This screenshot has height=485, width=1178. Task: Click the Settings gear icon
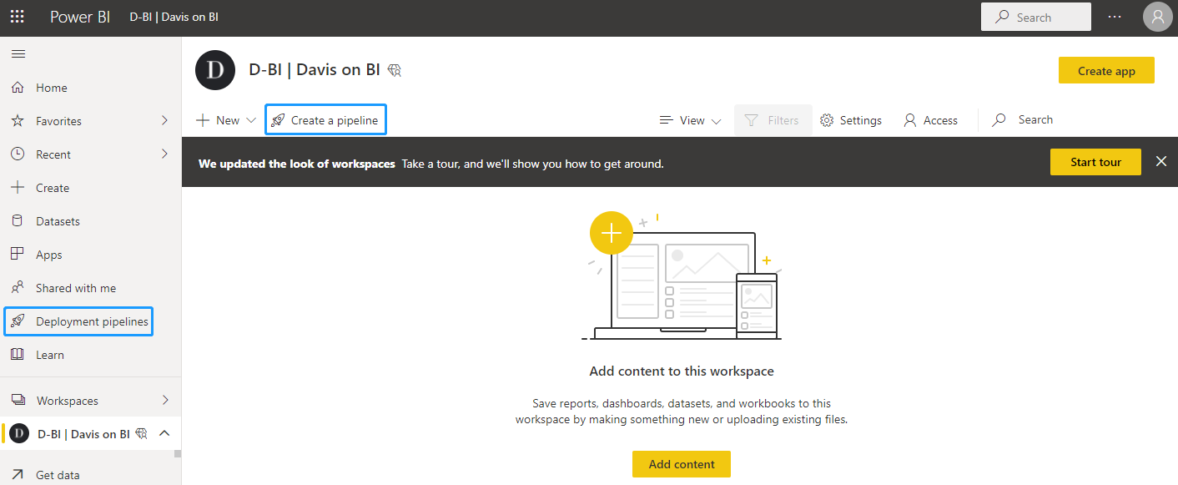[x=827, y=120]
